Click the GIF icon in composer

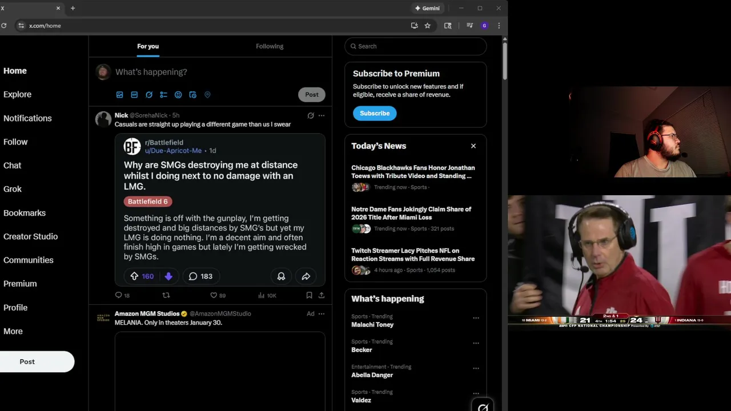click(x=134, y=95)
